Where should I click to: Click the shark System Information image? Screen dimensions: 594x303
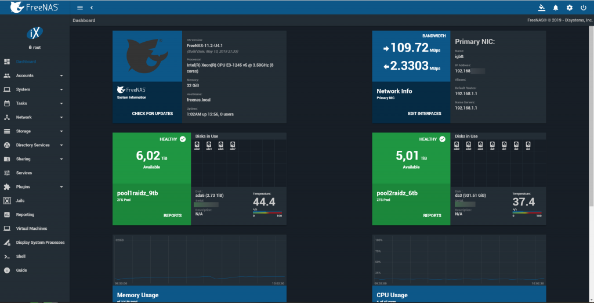tap(147, 56)
